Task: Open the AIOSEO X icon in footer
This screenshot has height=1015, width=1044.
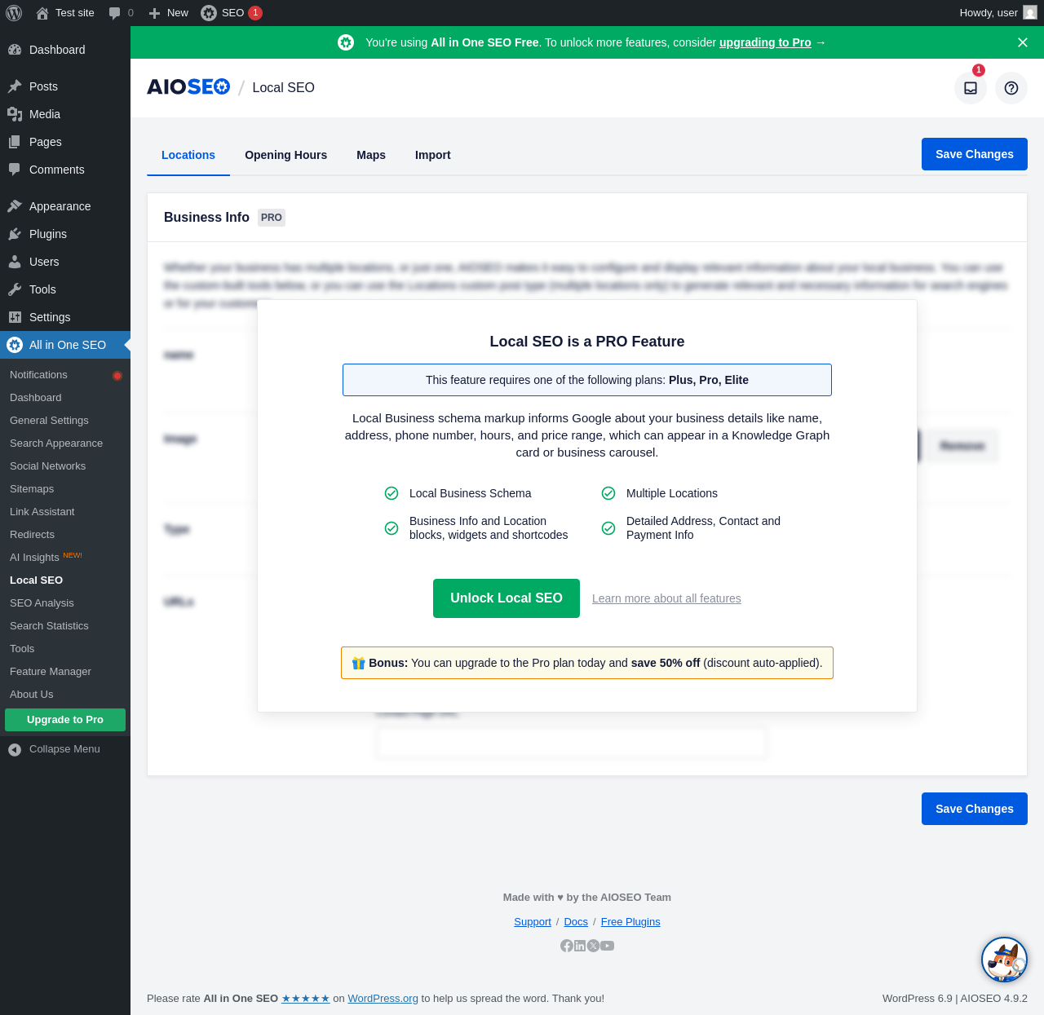Action: (x=594, y=946)
